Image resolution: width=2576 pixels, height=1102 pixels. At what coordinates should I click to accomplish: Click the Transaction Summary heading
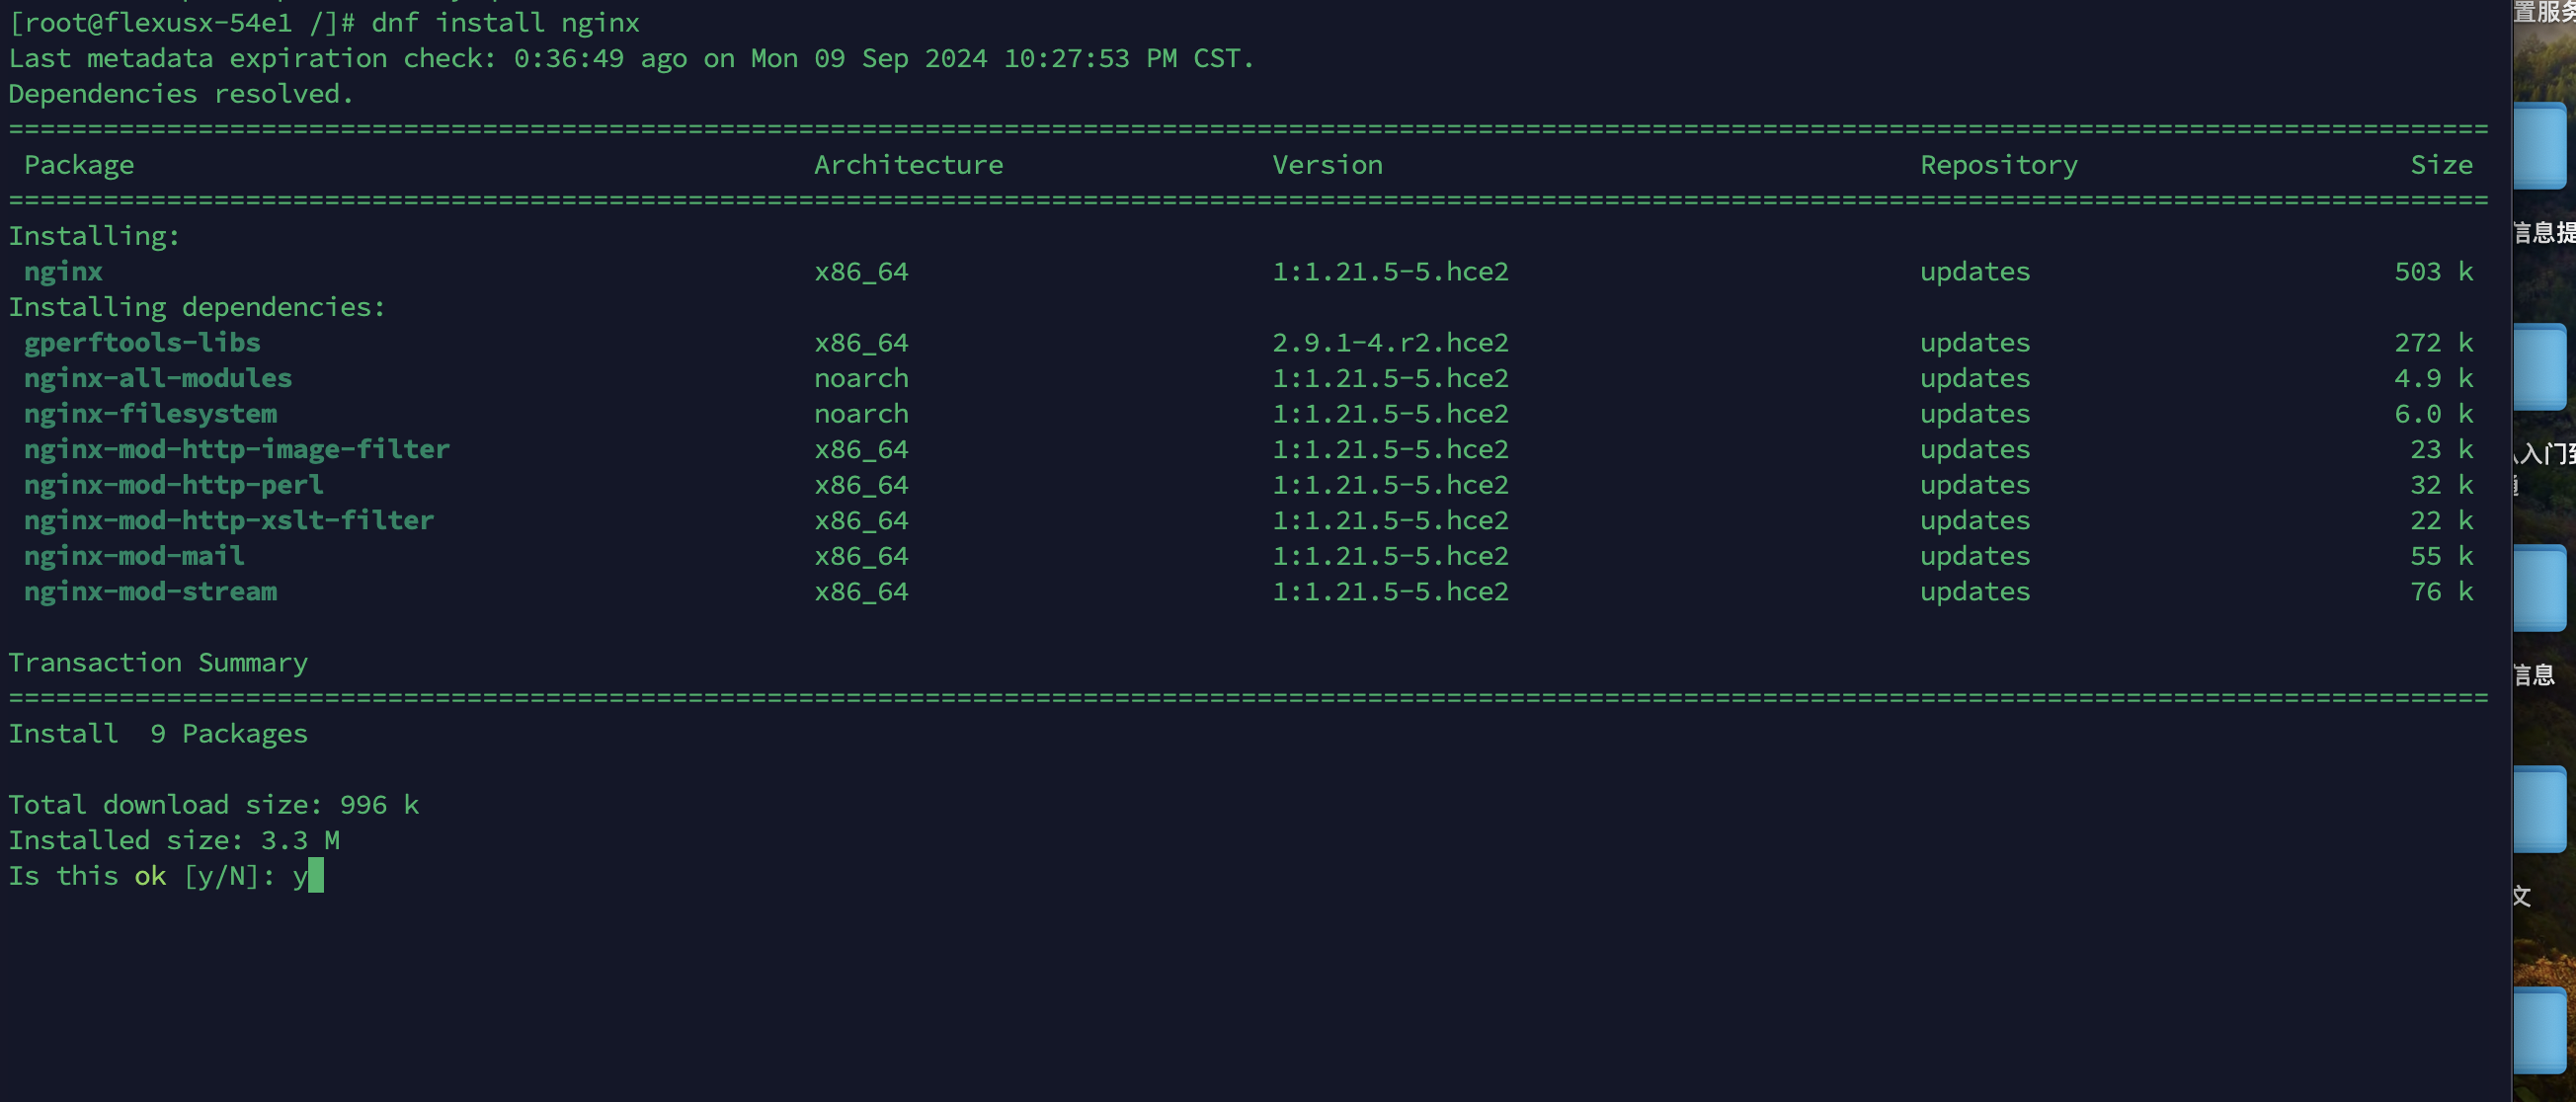[158, 663]
